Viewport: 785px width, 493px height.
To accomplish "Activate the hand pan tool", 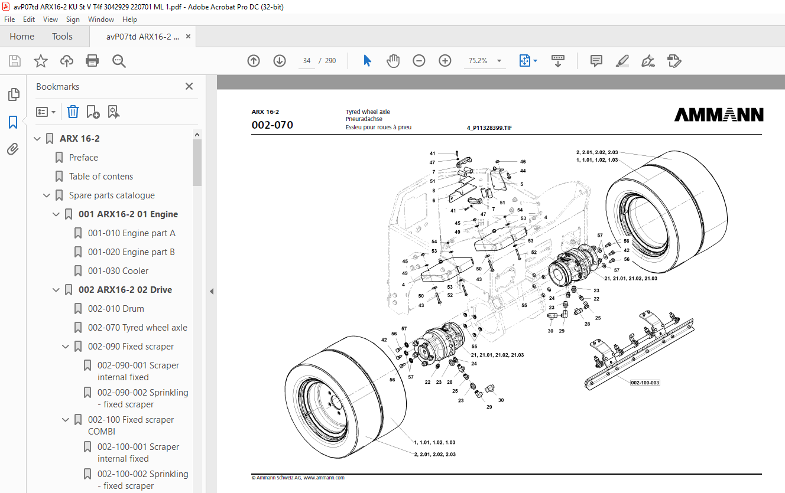I will [x=393, y=61].
